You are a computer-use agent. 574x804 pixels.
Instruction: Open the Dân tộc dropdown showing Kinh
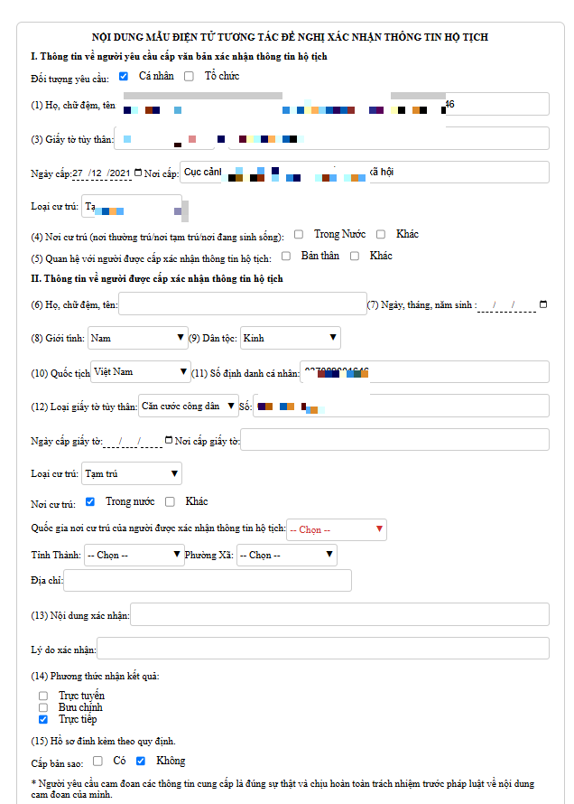pos(291,338)
